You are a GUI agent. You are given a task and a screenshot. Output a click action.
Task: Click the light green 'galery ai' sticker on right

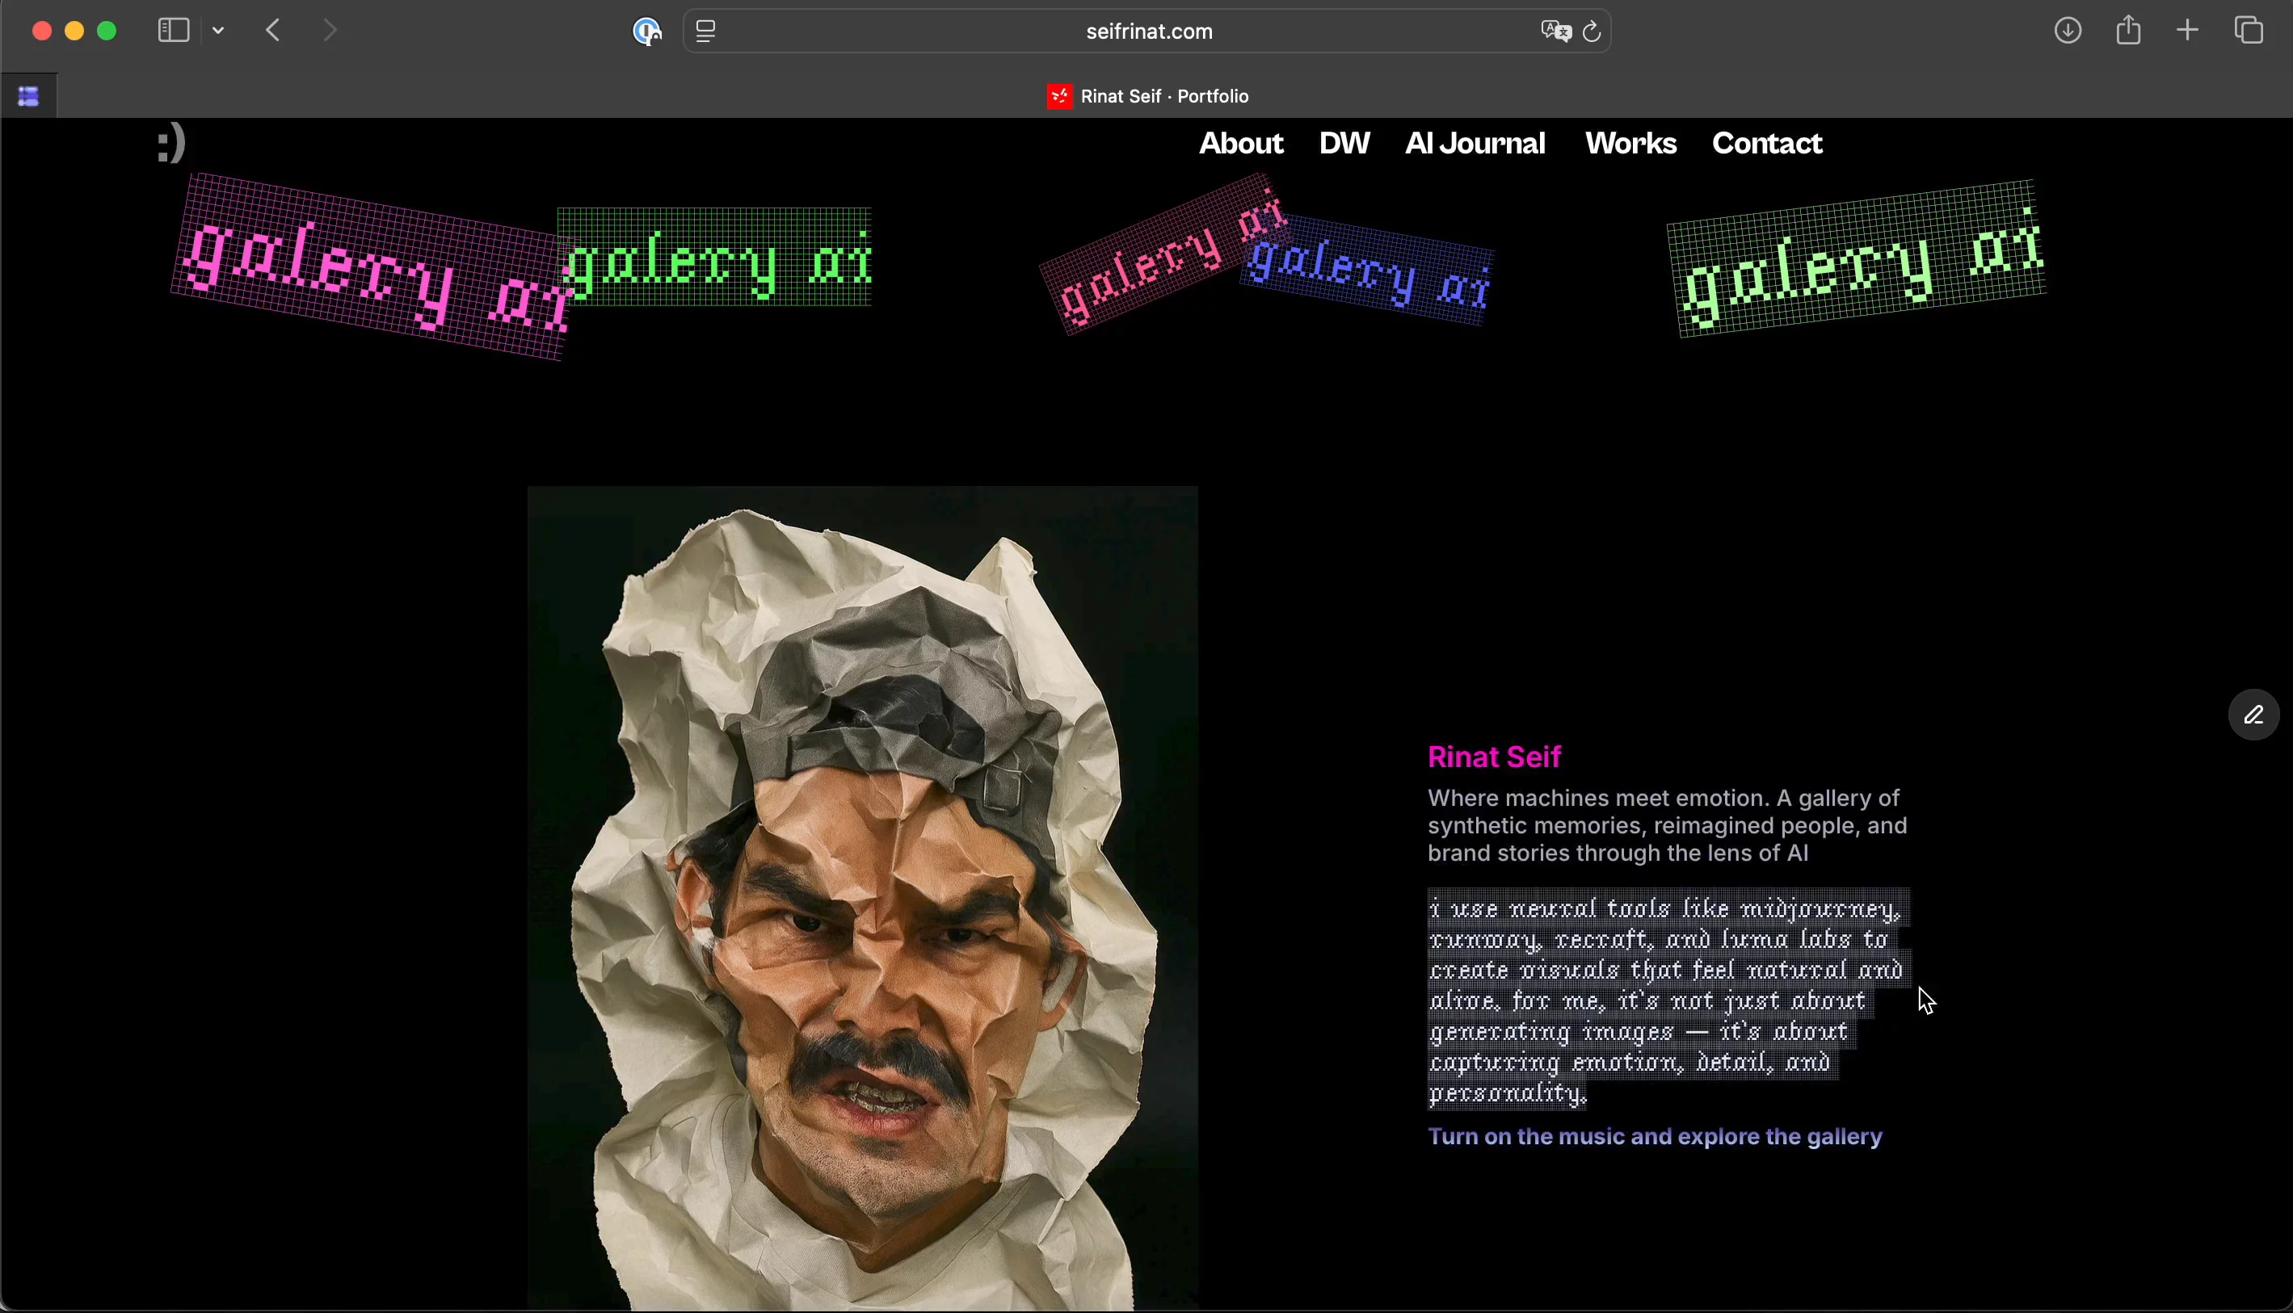pyautogui.click(x=1858, y=259)
